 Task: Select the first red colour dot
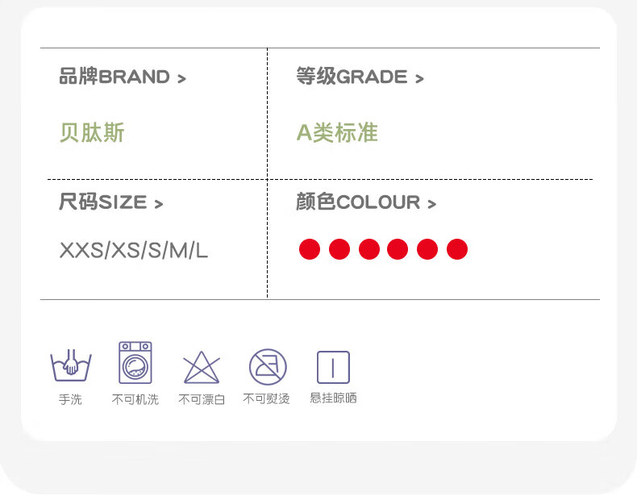click(x=310, y=249)
